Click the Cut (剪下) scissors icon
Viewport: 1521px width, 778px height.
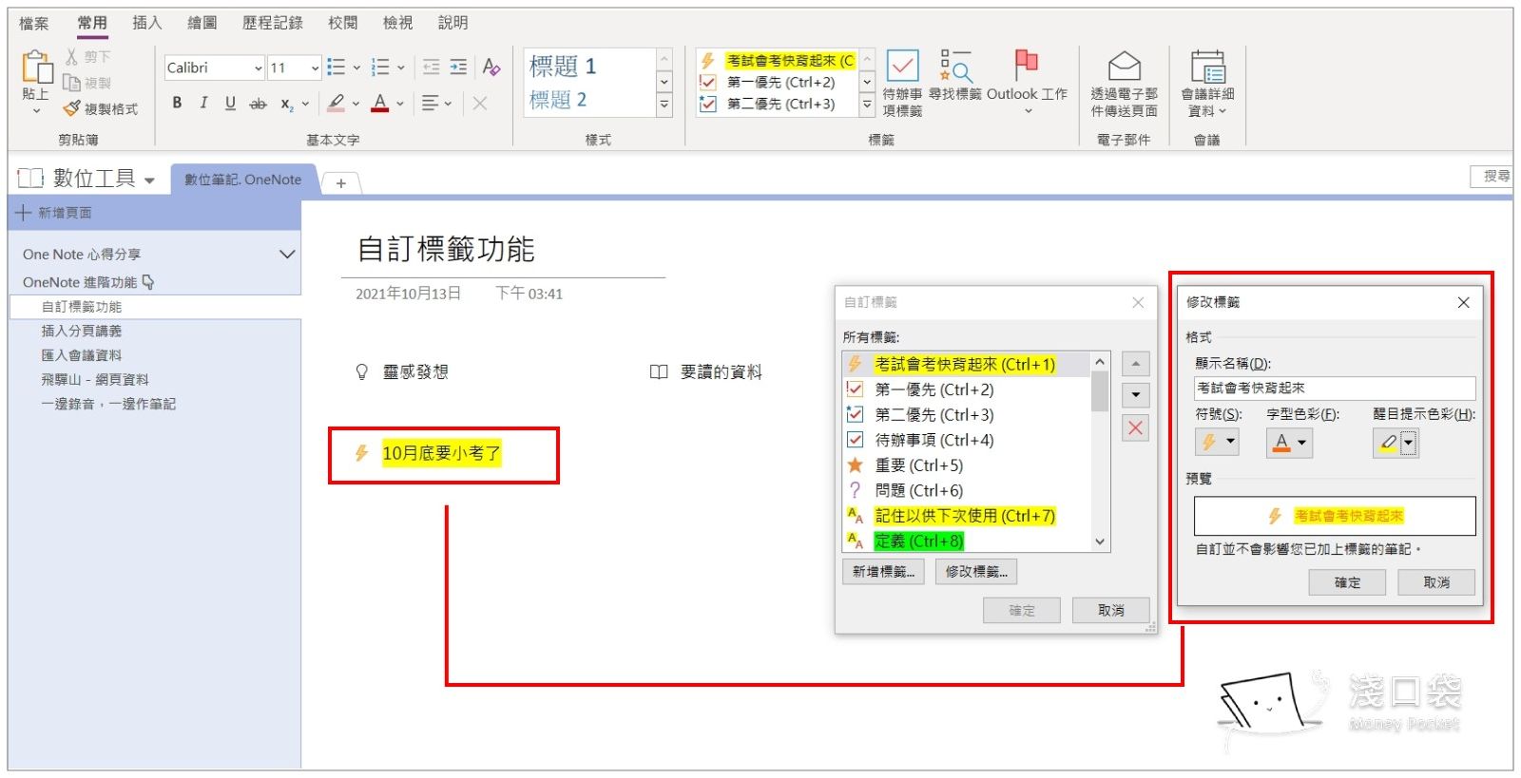[x=72, y=57]
